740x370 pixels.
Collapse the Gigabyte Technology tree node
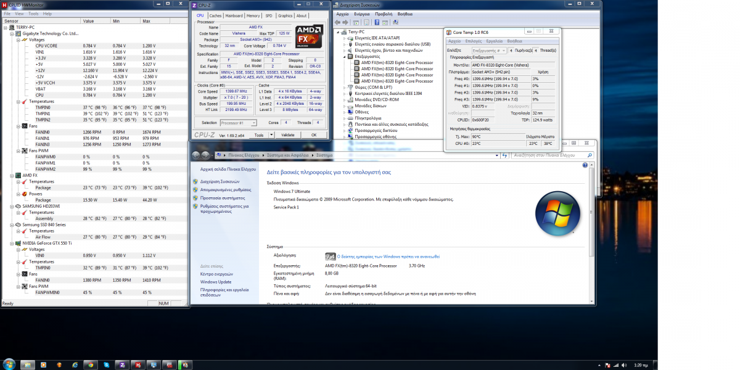pos(12,33)
